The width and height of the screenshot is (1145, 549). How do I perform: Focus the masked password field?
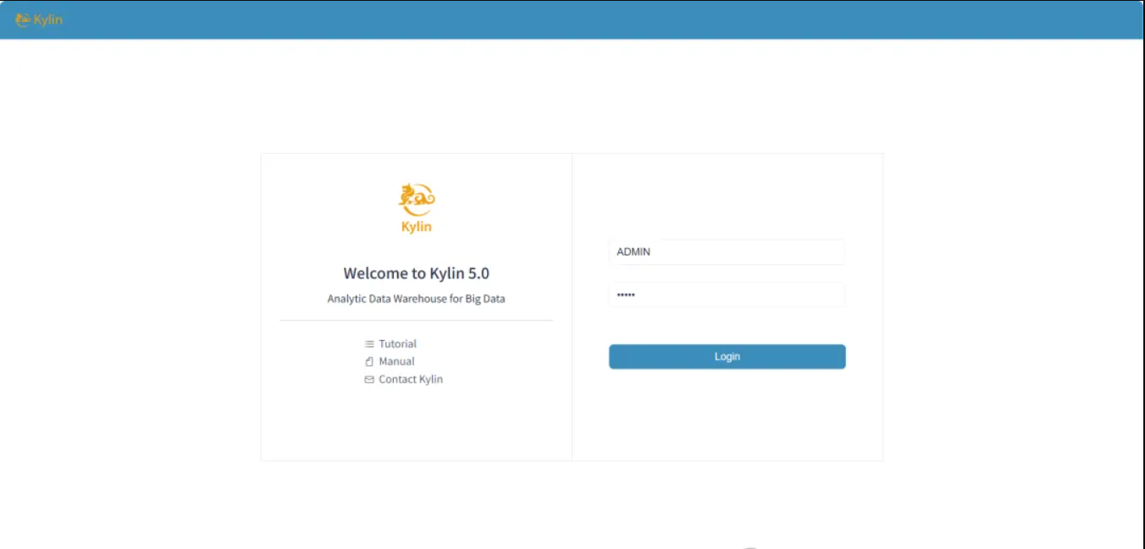coord(727,294)
